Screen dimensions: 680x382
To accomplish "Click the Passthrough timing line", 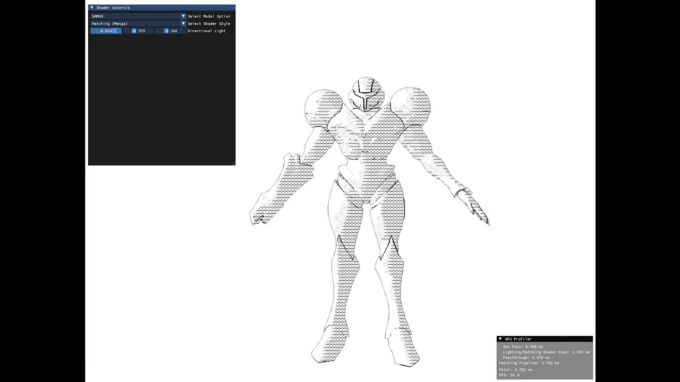I will (526, 358).
